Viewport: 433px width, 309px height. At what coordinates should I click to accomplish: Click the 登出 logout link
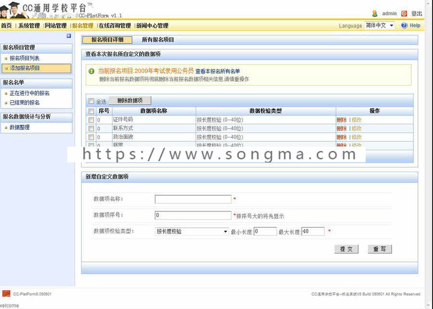point(417,13)
